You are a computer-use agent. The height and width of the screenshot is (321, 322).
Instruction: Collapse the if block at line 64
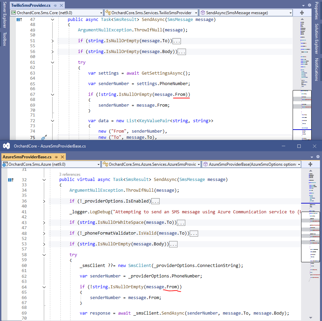point(44,287)
